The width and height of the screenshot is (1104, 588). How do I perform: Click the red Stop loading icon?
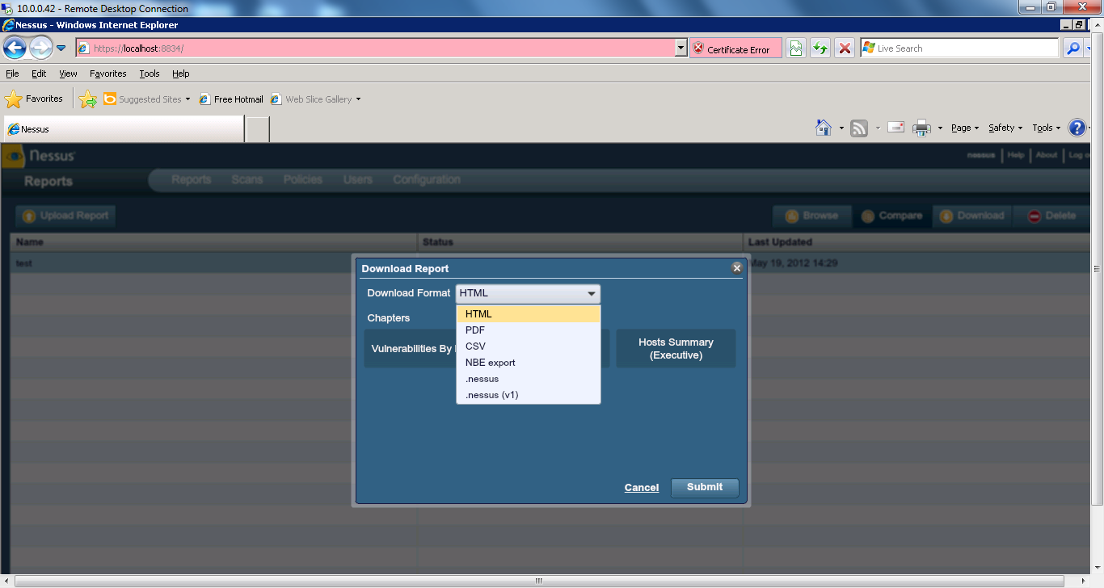coord(845,48)
